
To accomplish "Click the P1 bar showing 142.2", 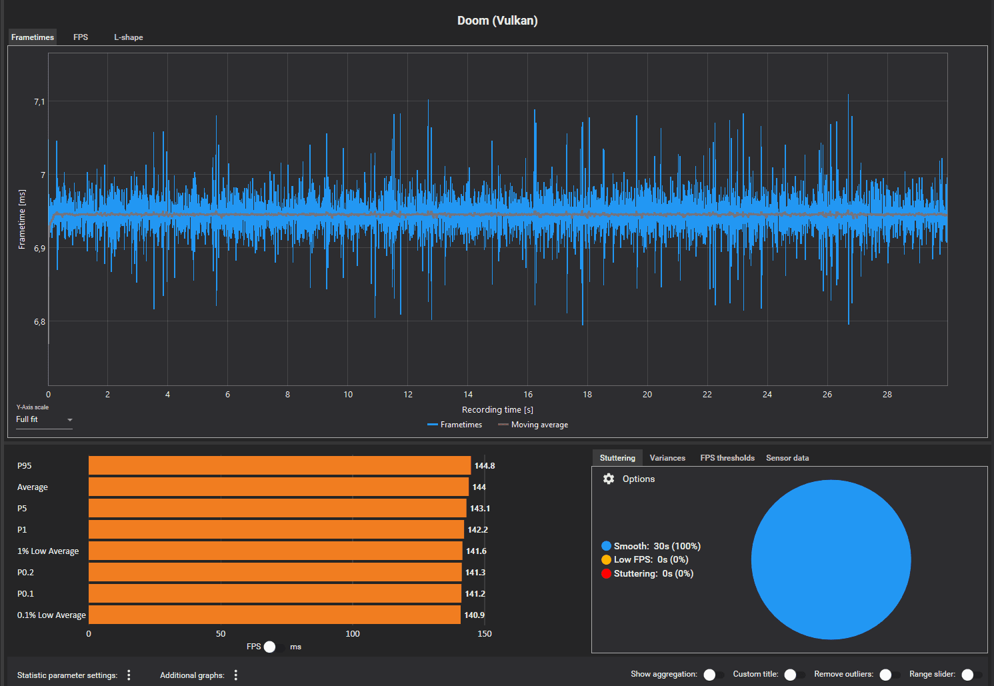I will click(x=277, y=529).
